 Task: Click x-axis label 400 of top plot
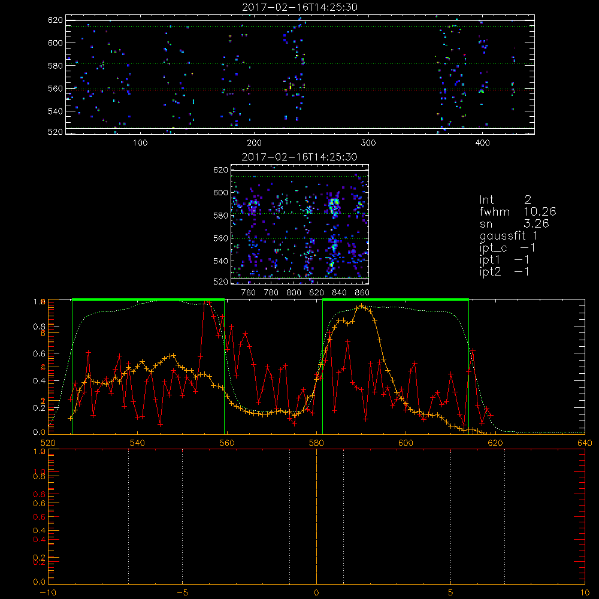pyautogui.click(x=482, y=143)
